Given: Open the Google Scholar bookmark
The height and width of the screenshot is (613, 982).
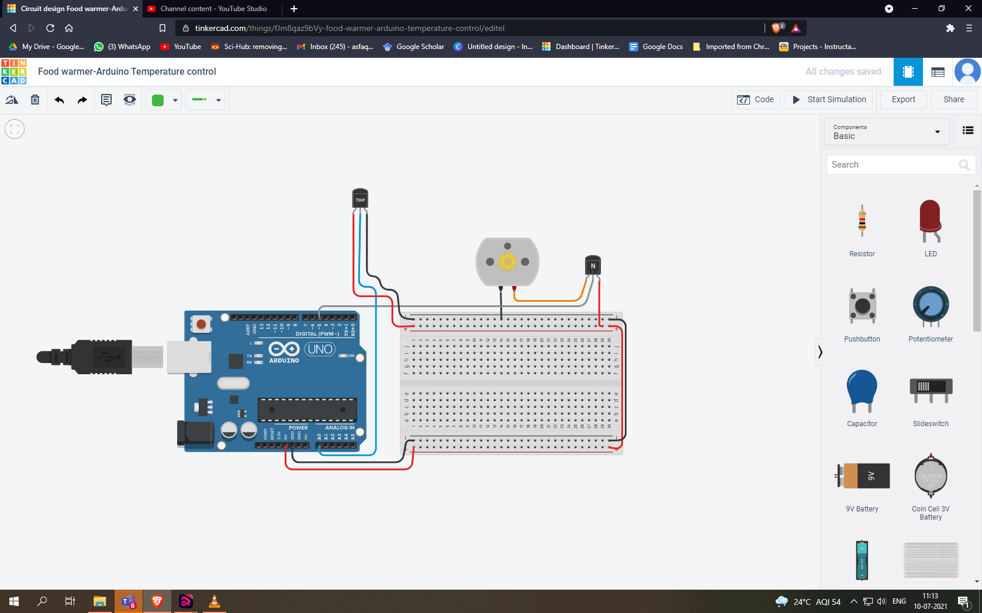Looking at the screenshot, I should [413, 46].
